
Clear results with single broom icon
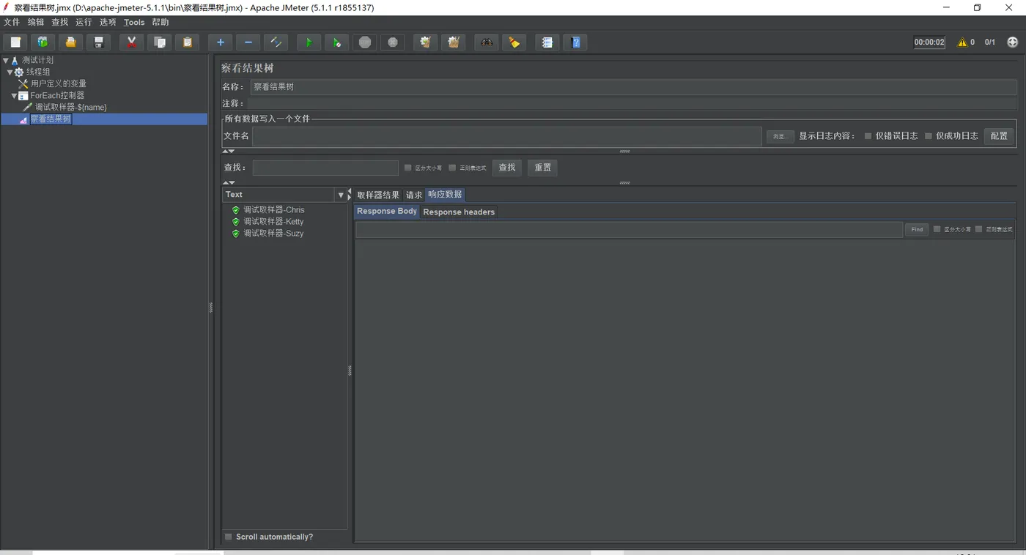tap(425, 42)
